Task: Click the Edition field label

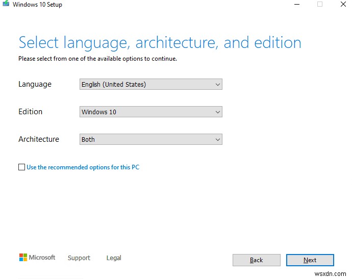Action: (30, 112)
